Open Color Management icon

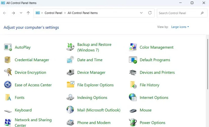tap(133, 47)
